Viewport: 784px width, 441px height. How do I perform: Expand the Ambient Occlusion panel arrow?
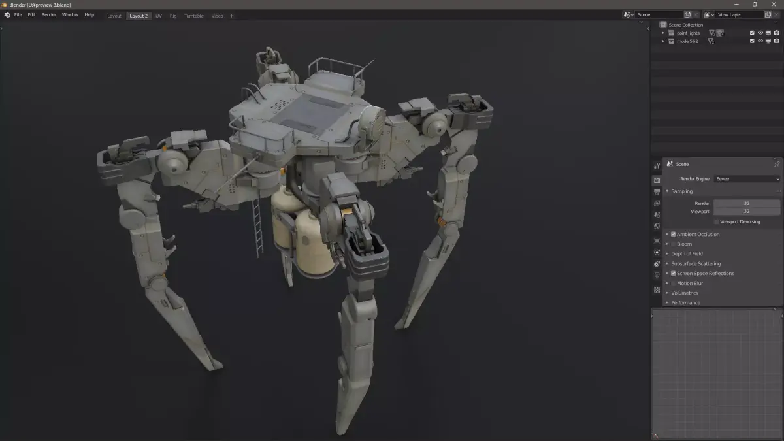tap(667, 234)
